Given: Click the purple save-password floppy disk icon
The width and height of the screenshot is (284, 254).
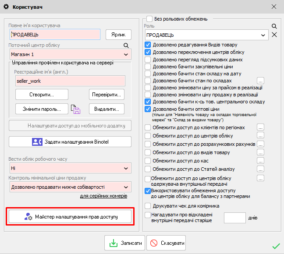Looking at the screenshot, I should (x=76, y=109).
